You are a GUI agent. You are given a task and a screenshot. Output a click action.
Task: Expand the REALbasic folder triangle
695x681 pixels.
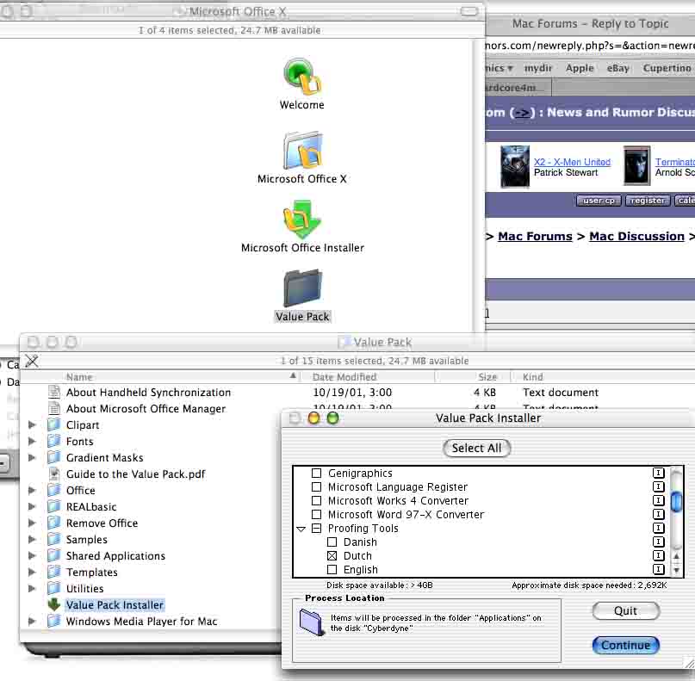(32, 506)
